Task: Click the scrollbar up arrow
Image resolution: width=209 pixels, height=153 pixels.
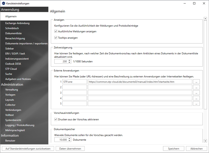Action: click(205, 19)
